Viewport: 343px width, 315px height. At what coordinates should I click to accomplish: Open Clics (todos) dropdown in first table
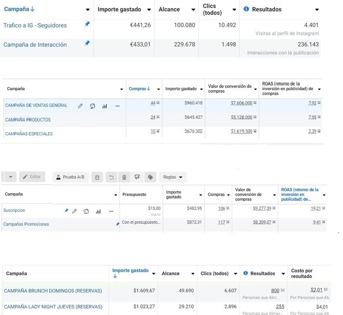coord(234,10)
